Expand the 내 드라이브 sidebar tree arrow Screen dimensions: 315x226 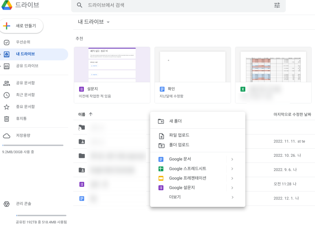pyautogui.click(x=0, y=54)
